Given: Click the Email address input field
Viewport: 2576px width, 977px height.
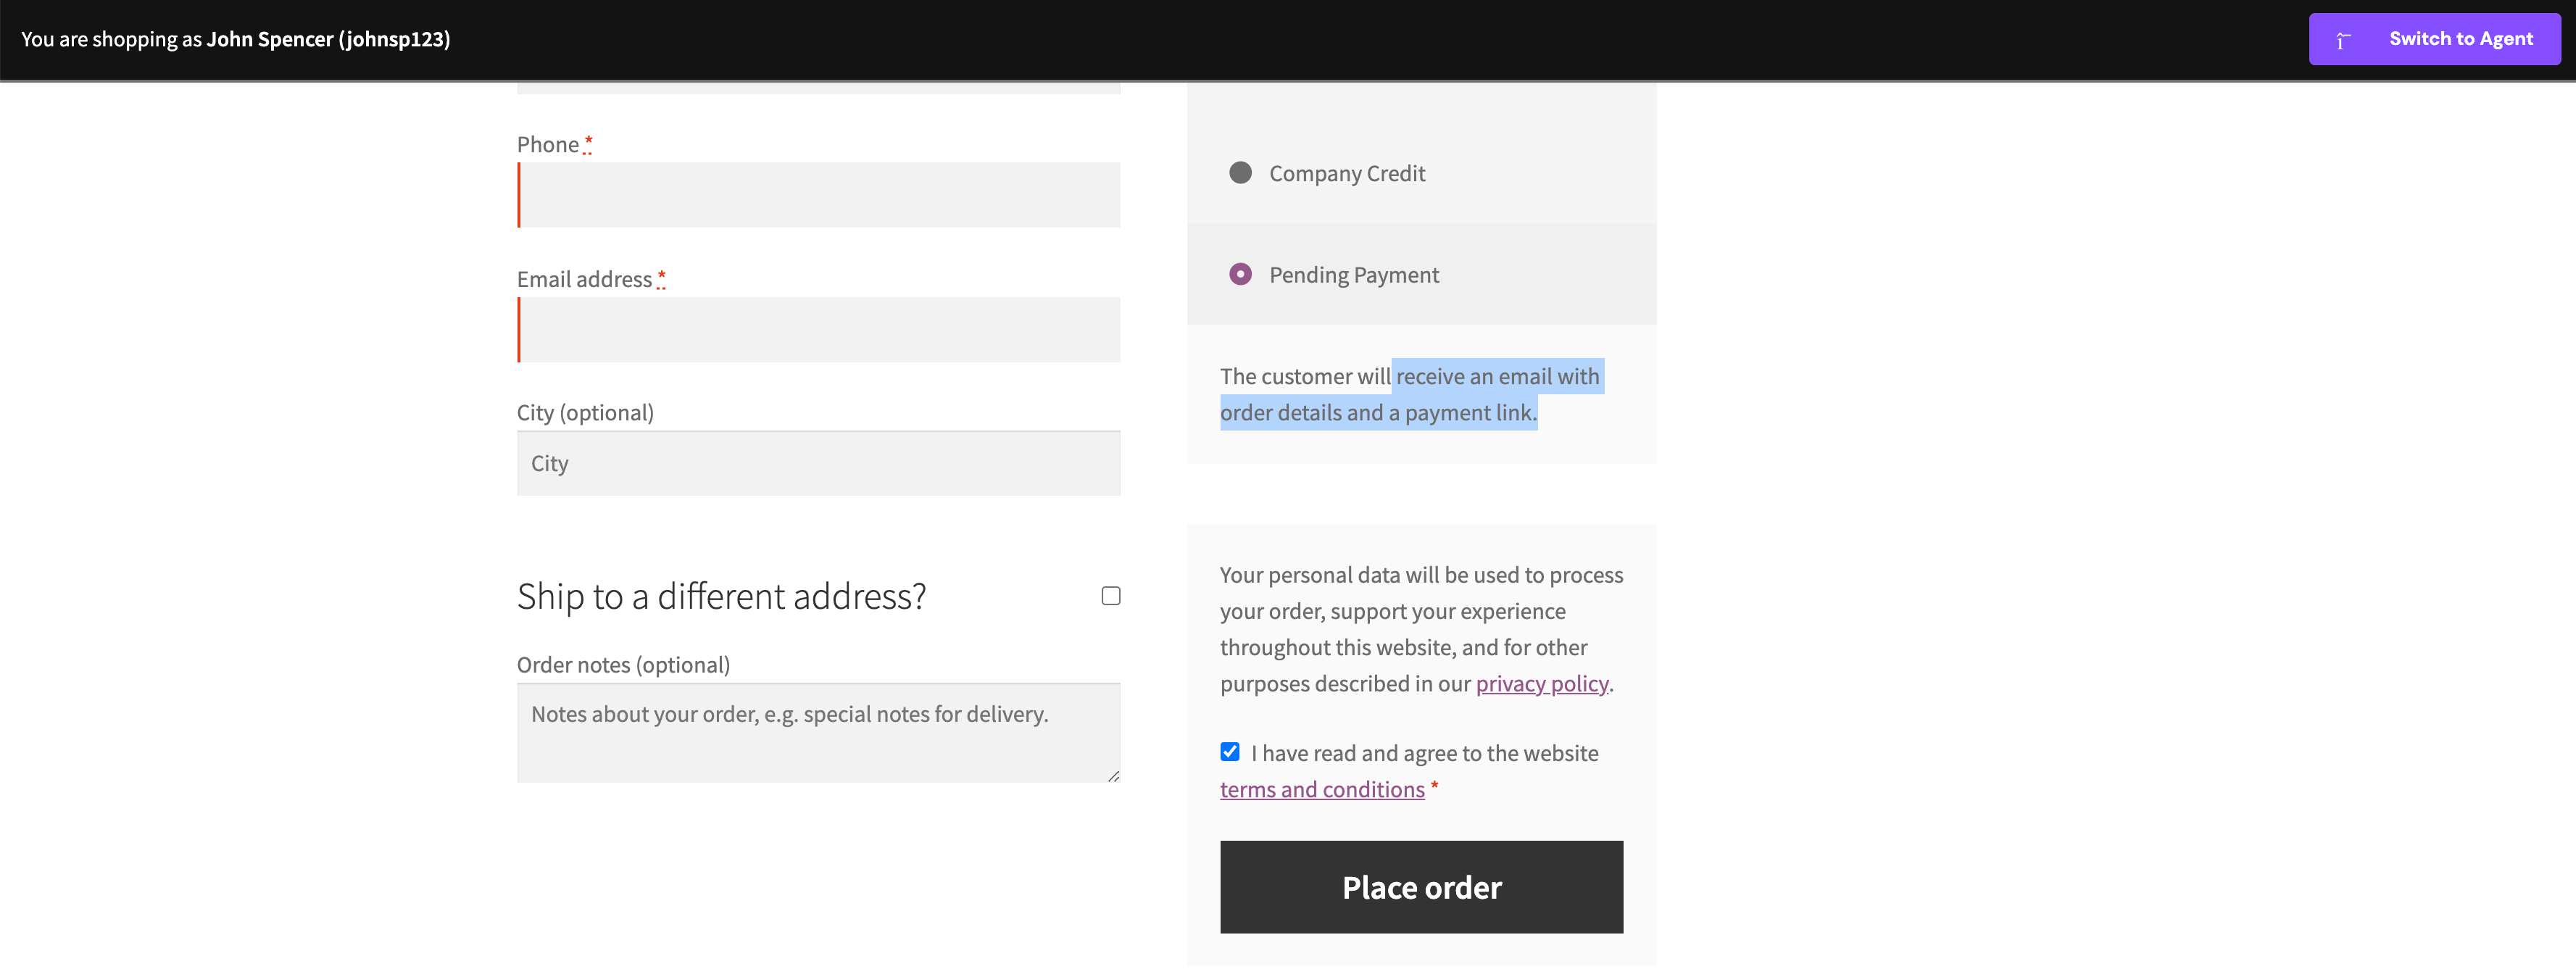Looking at the screenshot, I should (x=817, y=329).
